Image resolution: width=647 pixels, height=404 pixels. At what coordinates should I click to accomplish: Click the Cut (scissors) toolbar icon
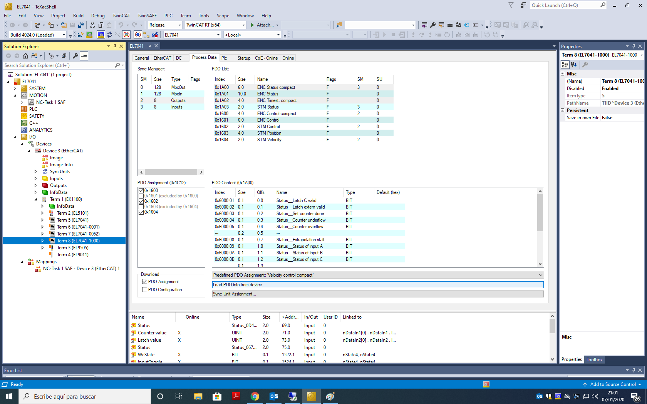(x=92, y=25)
